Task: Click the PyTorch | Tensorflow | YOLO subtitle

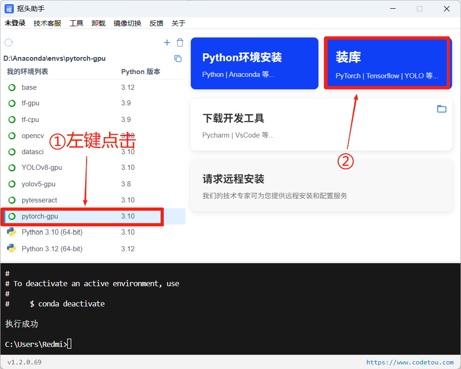Action: tap(387, 76)
